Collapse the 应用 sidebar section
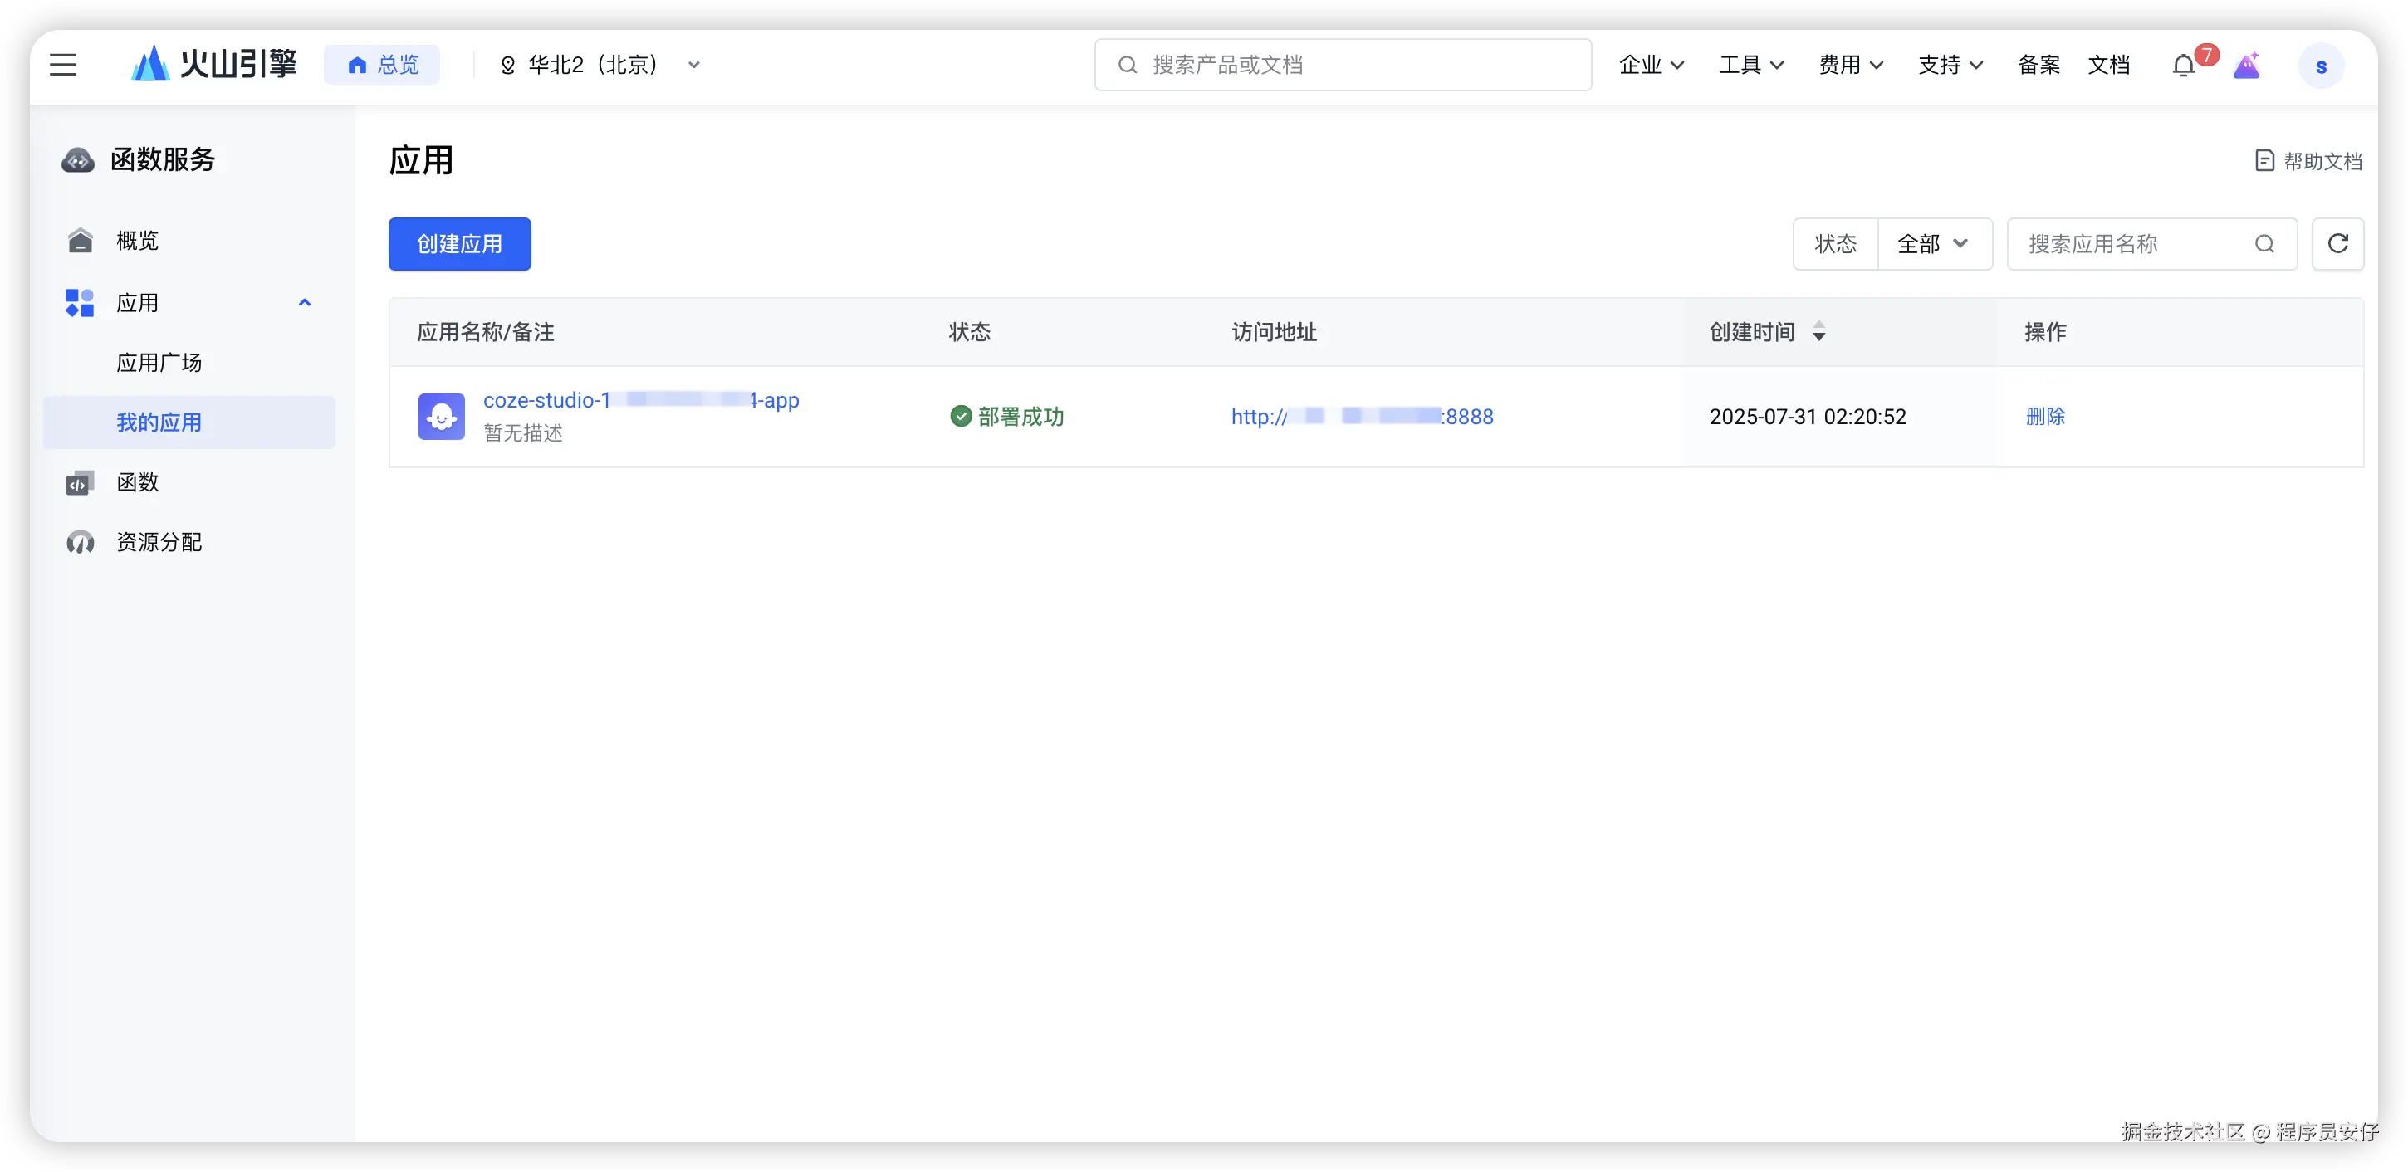 [x=304, y=303]
